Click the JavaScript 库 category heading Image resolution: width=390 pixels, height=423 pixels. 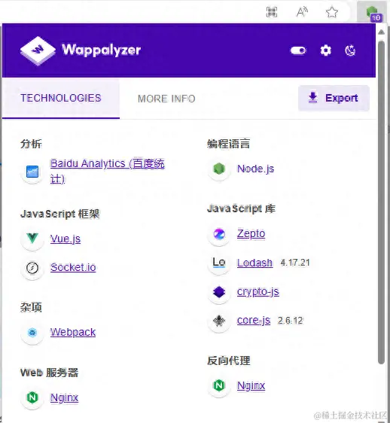click(241, 208)
